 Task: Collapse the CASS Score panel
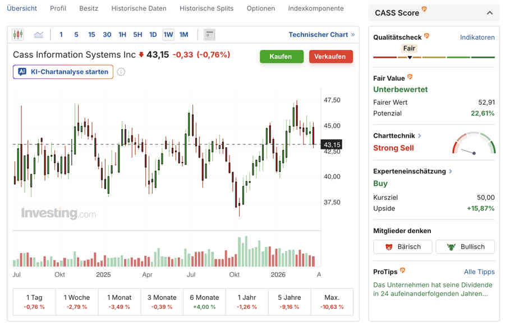[x=489, y=13]
